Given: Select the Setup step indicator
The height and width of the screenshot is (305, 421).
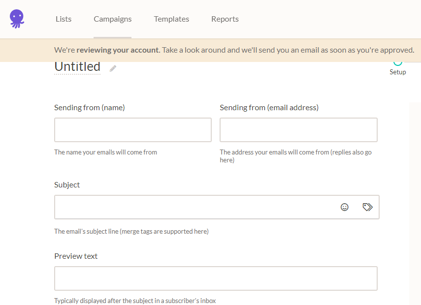Looking at the screenshot, I should pyautogui.click(x=398, y=68).
